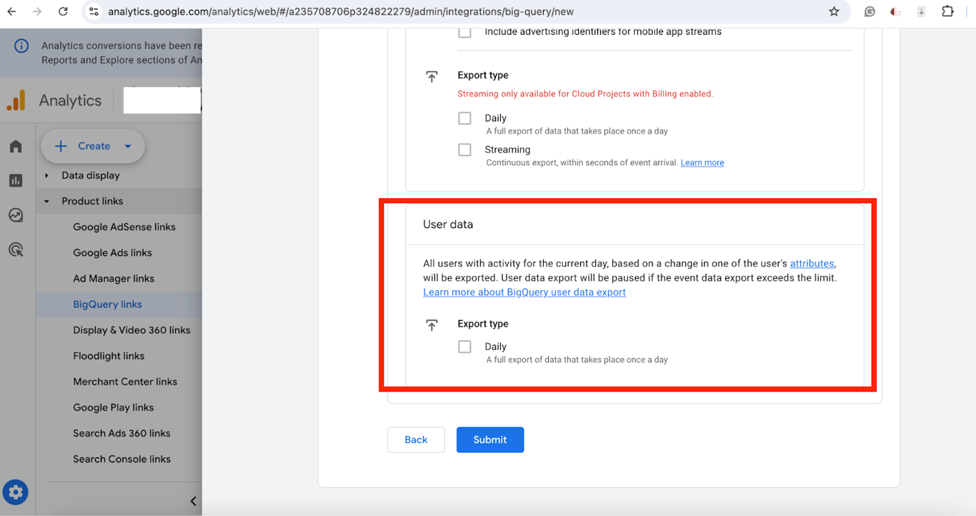Go back using the browser back arrow
Image resolution: width=976 pixels, height=516 pixels.
click(x=12, y=11)
